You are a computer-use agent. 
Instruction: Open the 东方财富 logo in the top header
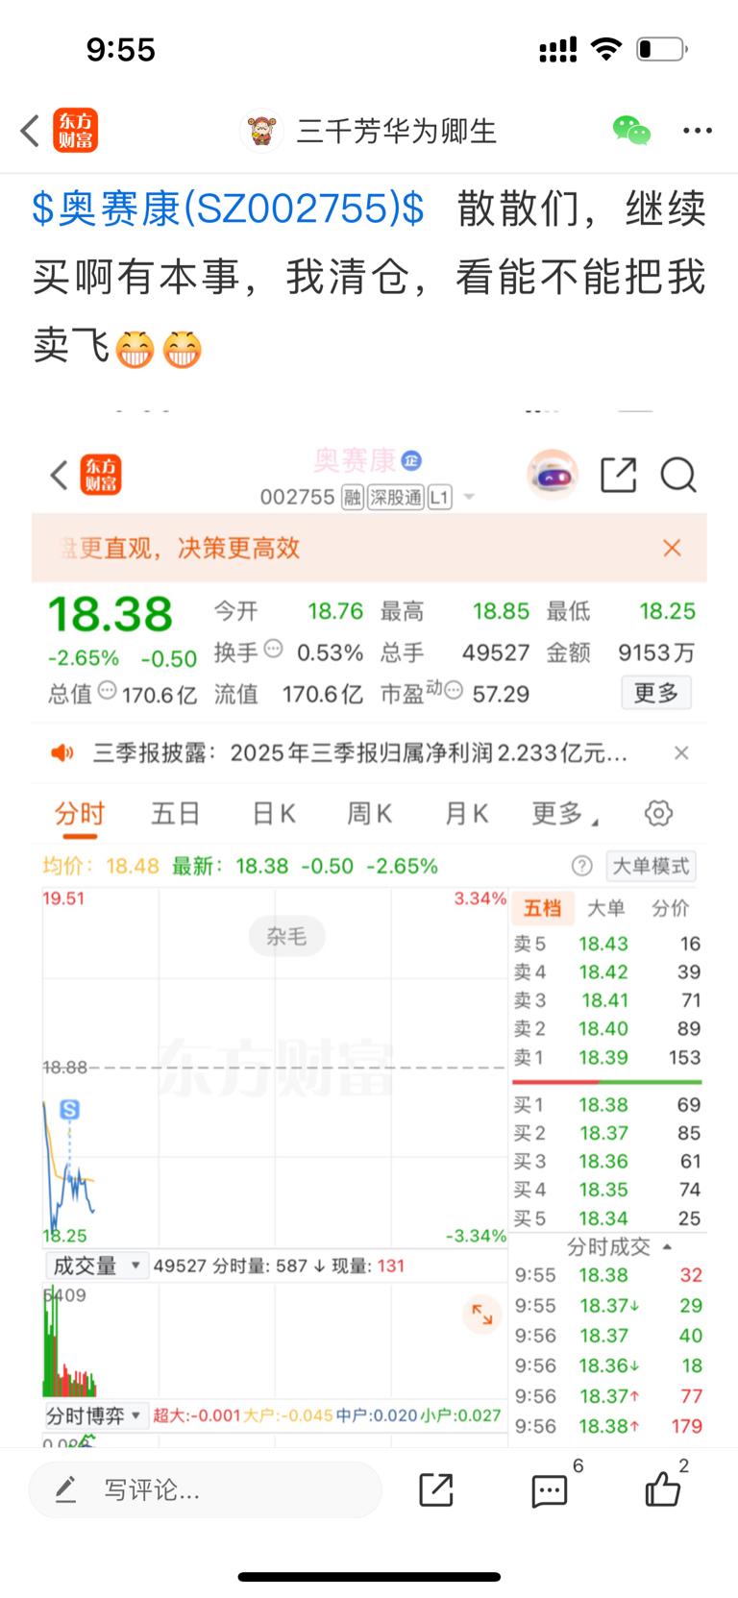point(76,131)
